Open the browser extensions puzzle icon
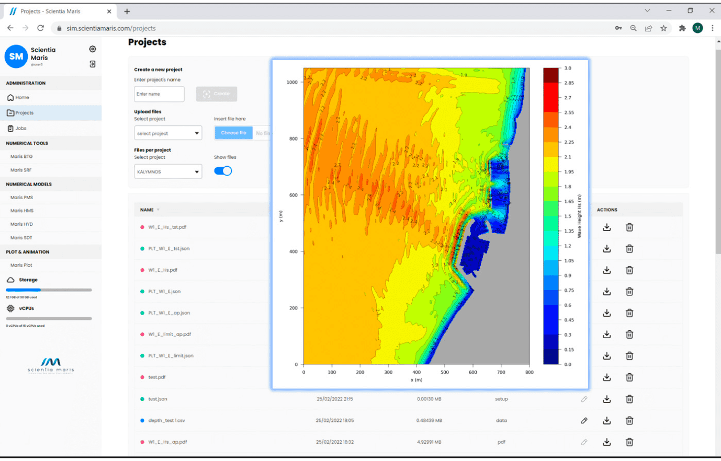The image size is (721, 461). 682,28
